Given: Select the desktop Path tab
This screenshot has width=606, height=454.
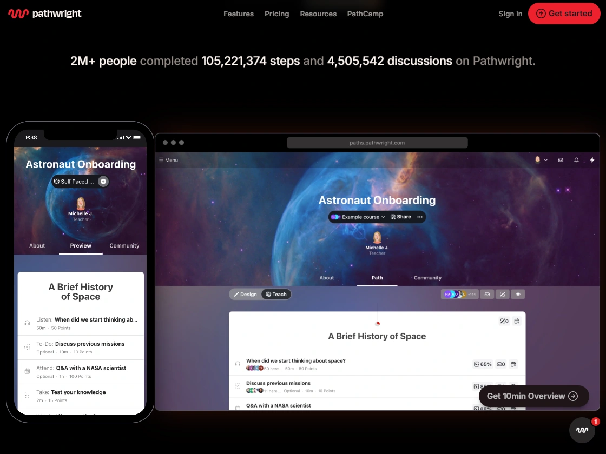Looking at the screenshot, I should point(377,278).
